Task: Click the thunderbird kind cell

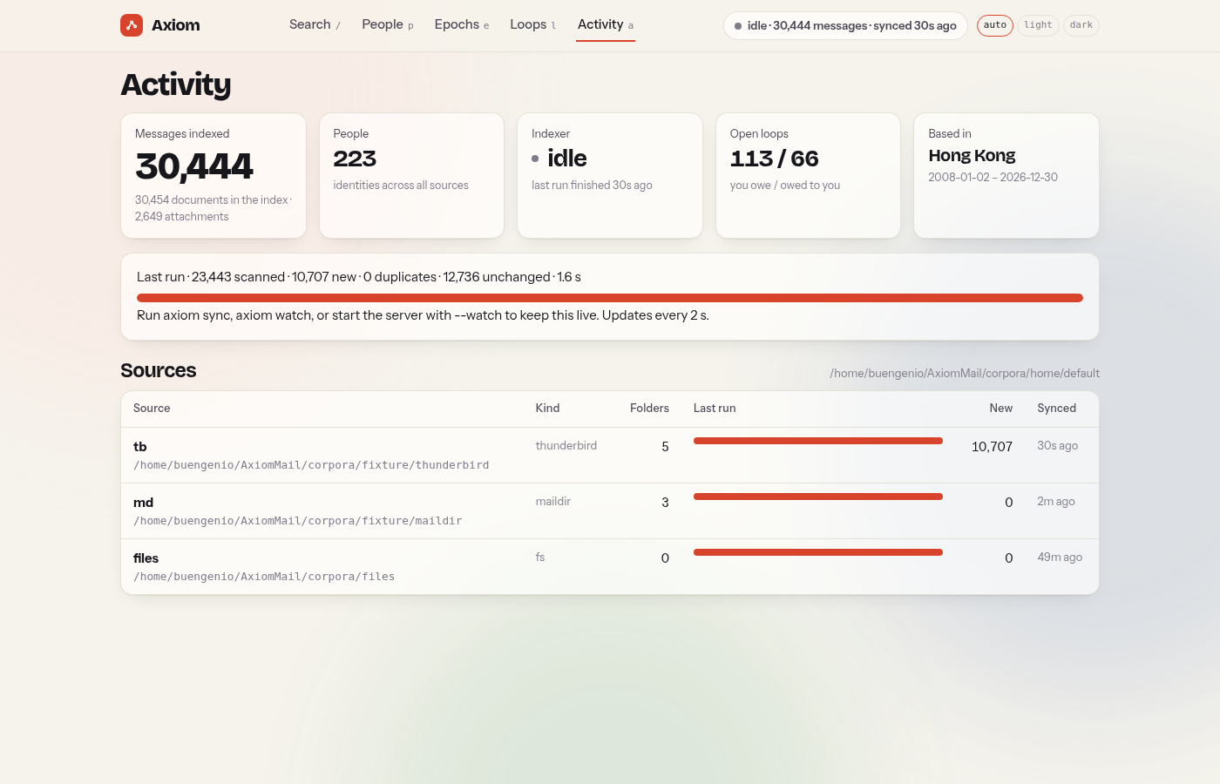Action: point(566,445)
